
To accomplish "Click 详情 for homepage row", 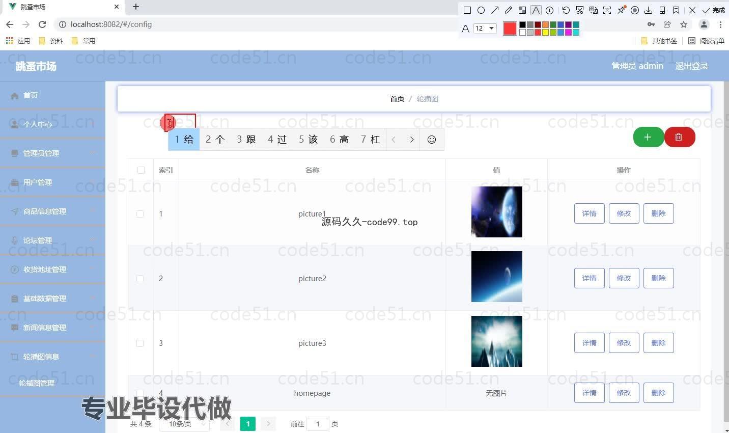I will [589, 393].
